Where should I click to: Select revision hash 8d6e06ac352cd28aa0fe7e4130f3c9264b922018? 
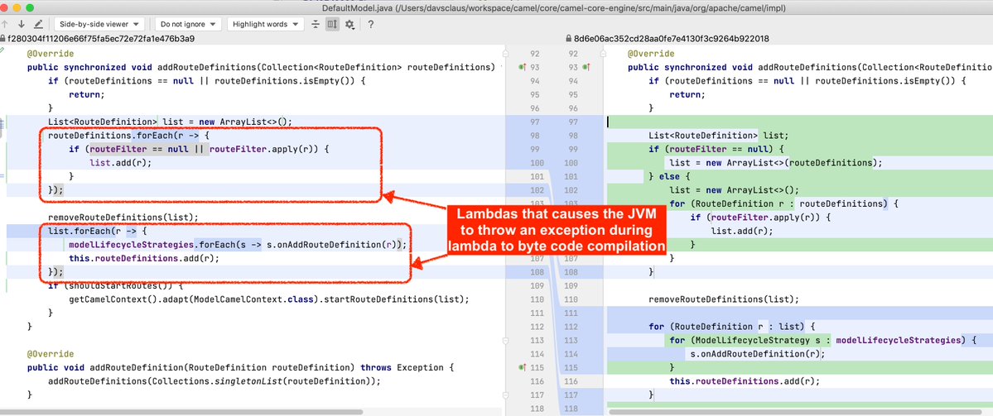pos(672,39)
